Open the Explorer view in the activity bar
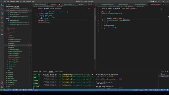 tap(2, 5)
